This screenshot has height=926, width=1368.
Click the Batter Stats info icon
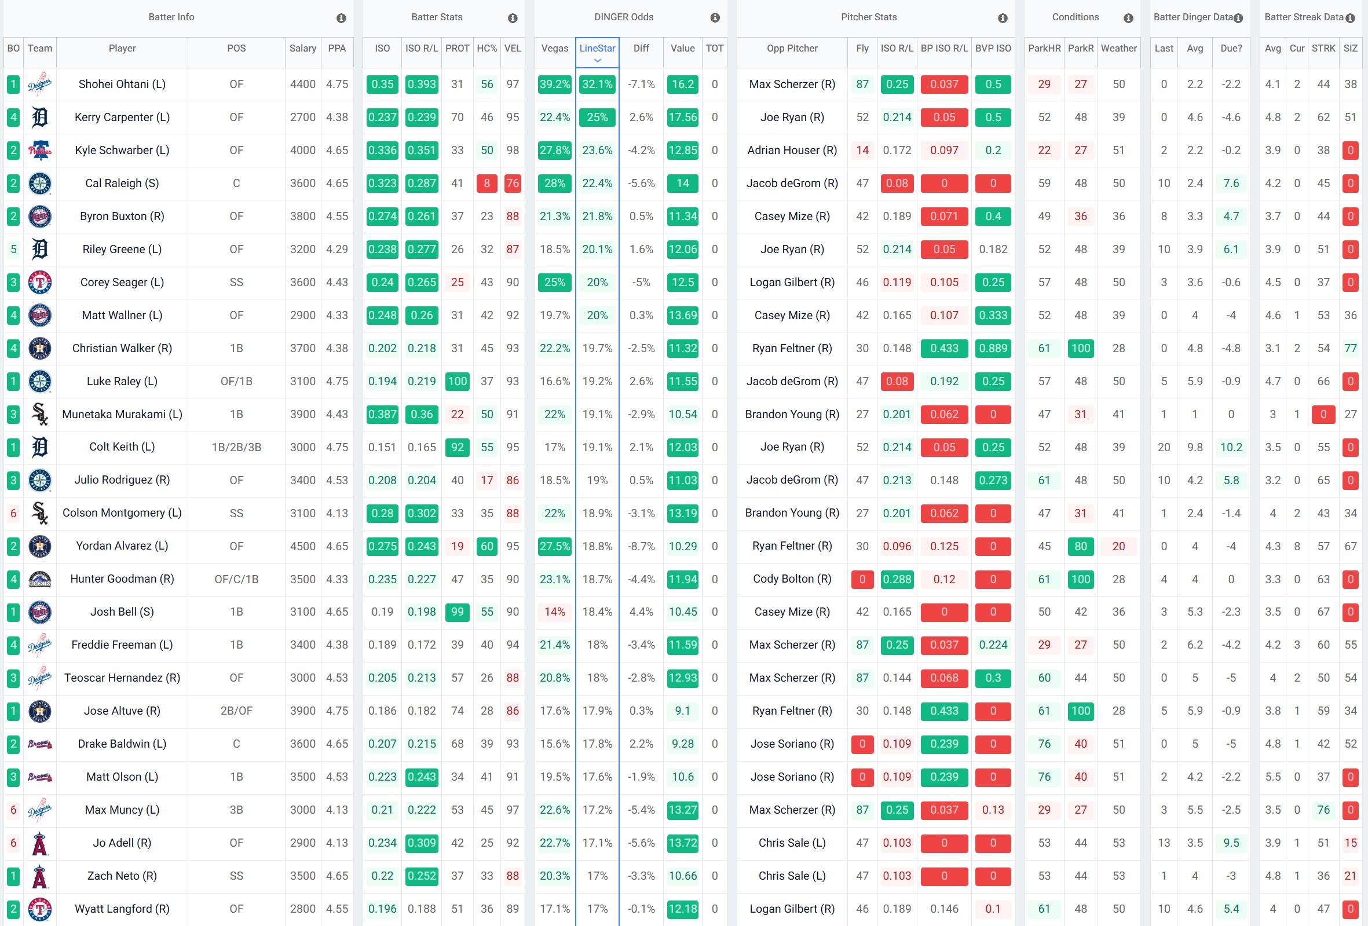pos(512,19)
